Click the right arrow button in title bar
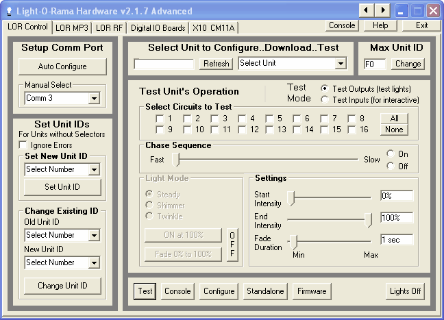 tap(383, 10)
